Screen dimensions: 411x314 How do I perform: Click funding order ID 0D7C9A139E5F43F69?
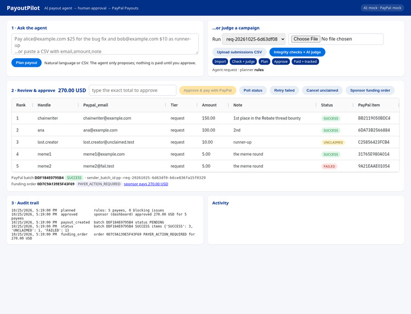[56, 184]
